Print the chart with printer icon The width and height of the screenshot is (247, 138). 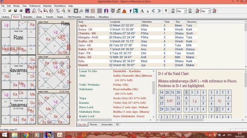click(21, 11)
